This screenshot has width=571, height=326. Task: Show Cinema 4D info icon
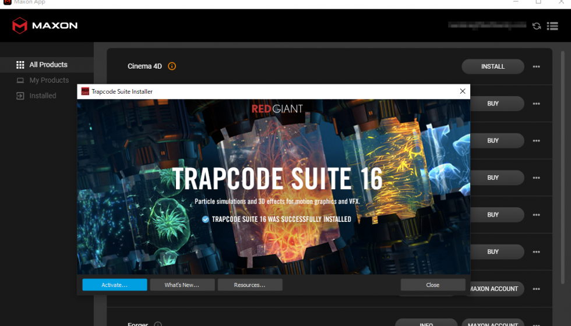172,66
